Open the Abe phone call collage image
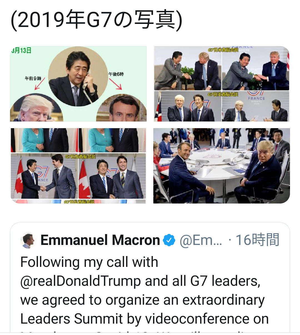This screenshot has height=335, width=300. 78,84
